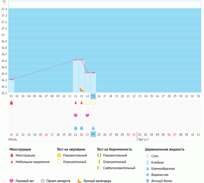Click the pink heart on cycle day 14
This screenshot has height=183, width=204.
[87, 115]
